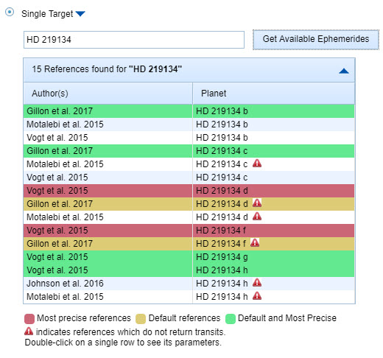Click the green Default and Most Precise swatch
The height and width of the screenshot is (358, 383).
(231, 319)
